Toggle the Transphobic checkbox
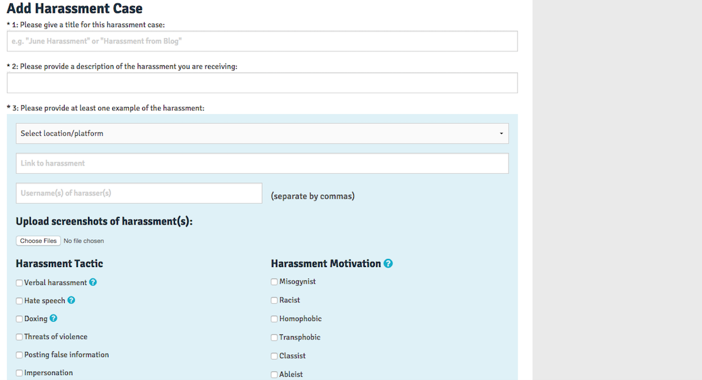The width and height of the screenshot is (702, 380). coord(275,337)
